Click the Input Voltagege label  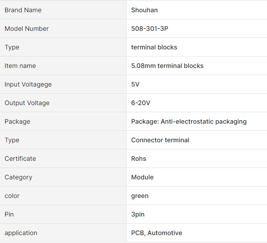pyautogui.click(x=28, y=84)
